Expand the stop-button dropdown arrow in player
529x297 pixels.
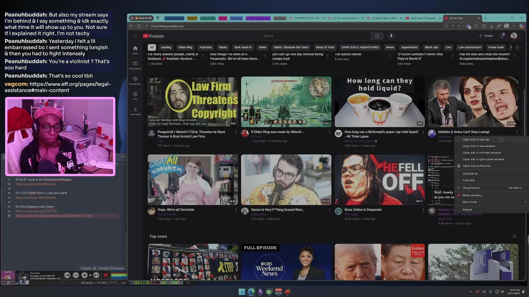point(90,275)
